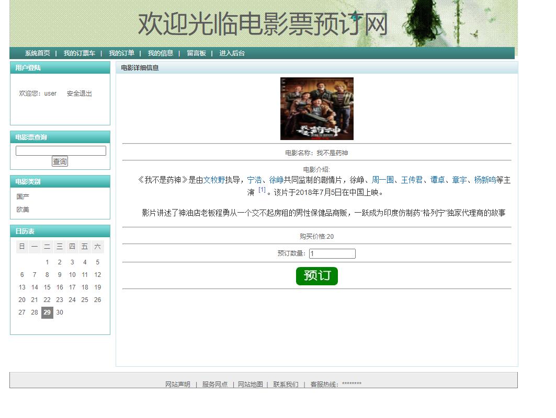Enter the admin backend via 进入后台
Screen dimensions: 556x418
tap(231, 53)
